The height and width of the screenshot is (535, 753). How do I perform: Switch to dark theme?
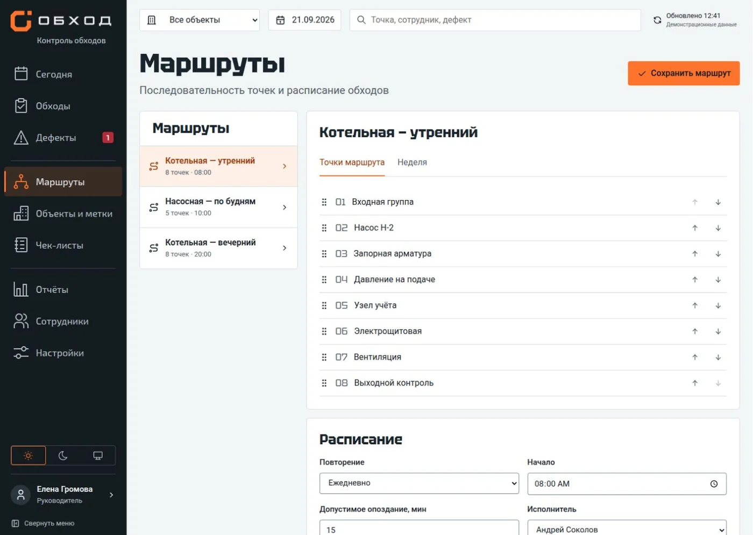(x=63, y=455)
